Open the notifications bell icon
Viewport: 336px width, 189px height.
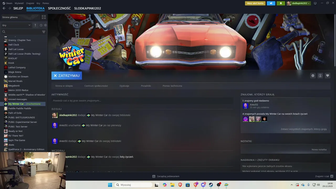click(281, 3)
